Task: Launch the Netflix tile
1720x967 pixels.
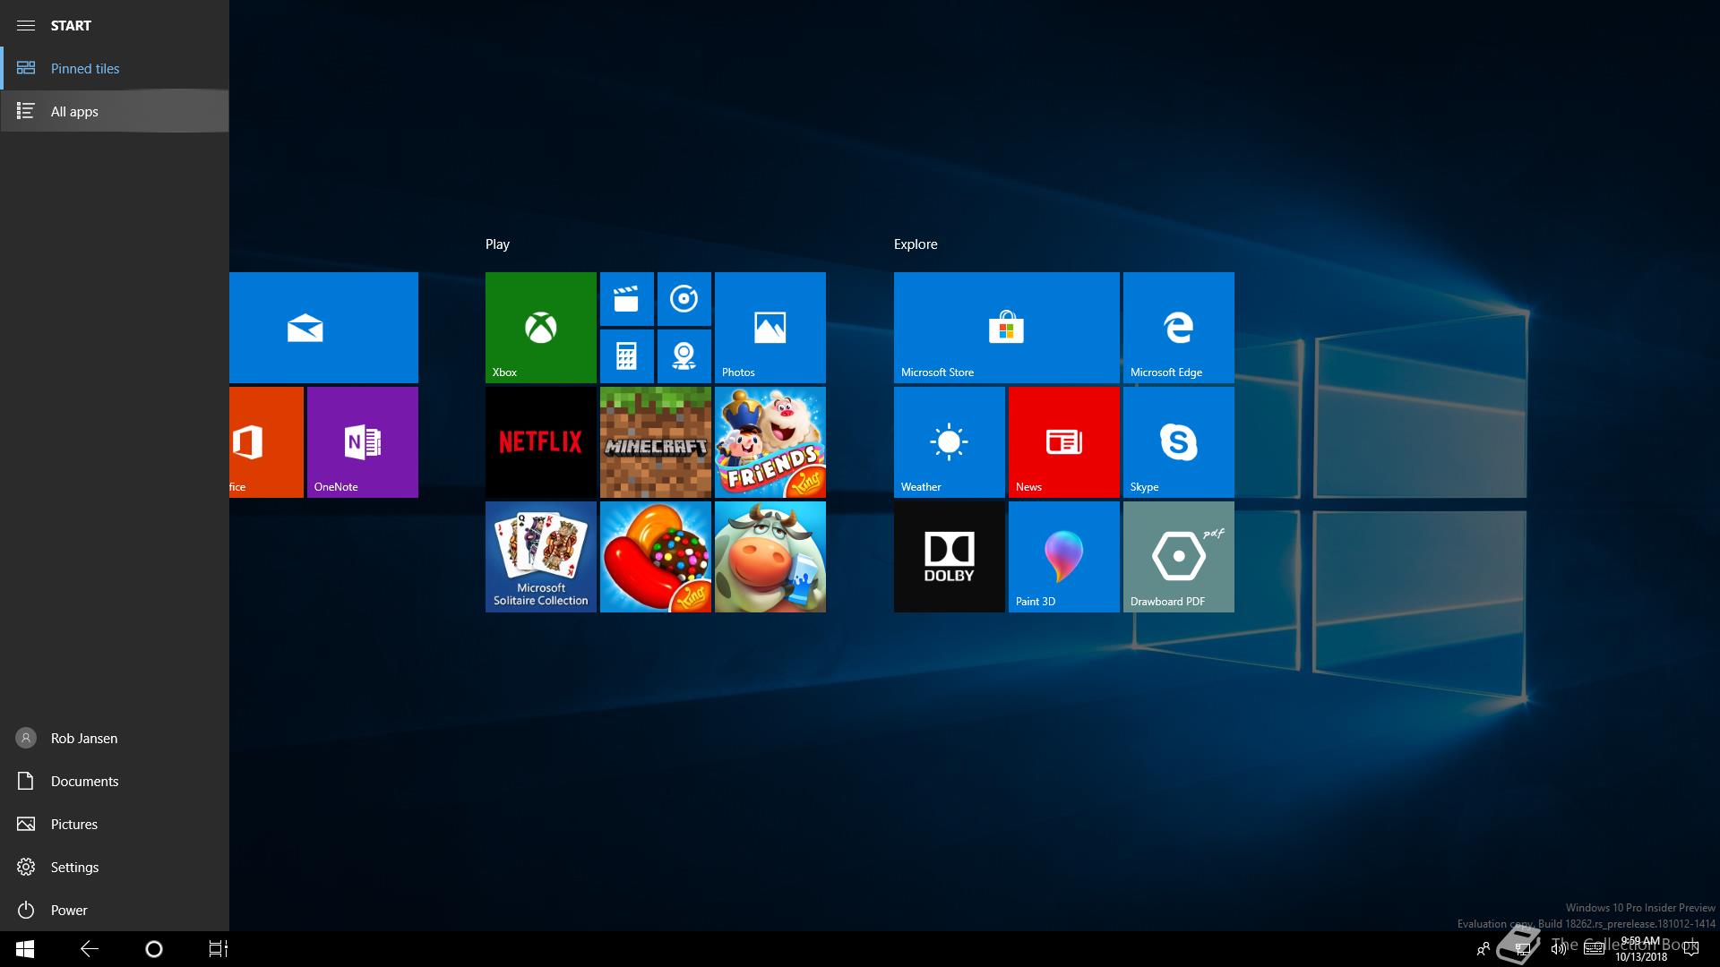Action: pyautogui.click(x=540, y=442)
